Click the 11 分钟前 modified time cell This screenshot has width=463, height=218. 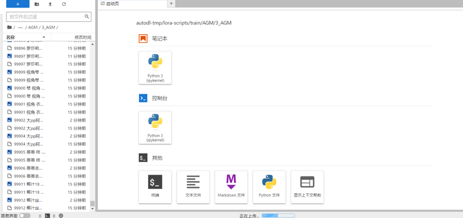click(x=77, y=56)
